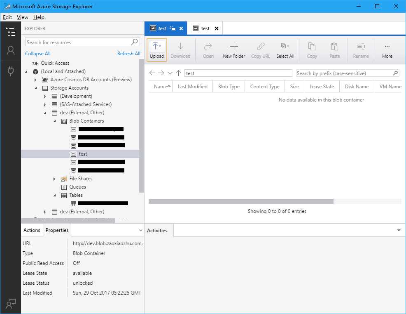Click the plug connect icon in sidebar

(11, 71)
